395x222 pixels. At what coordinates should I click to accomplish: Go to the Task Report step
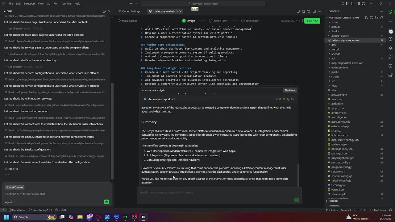[x=250, y=21]
